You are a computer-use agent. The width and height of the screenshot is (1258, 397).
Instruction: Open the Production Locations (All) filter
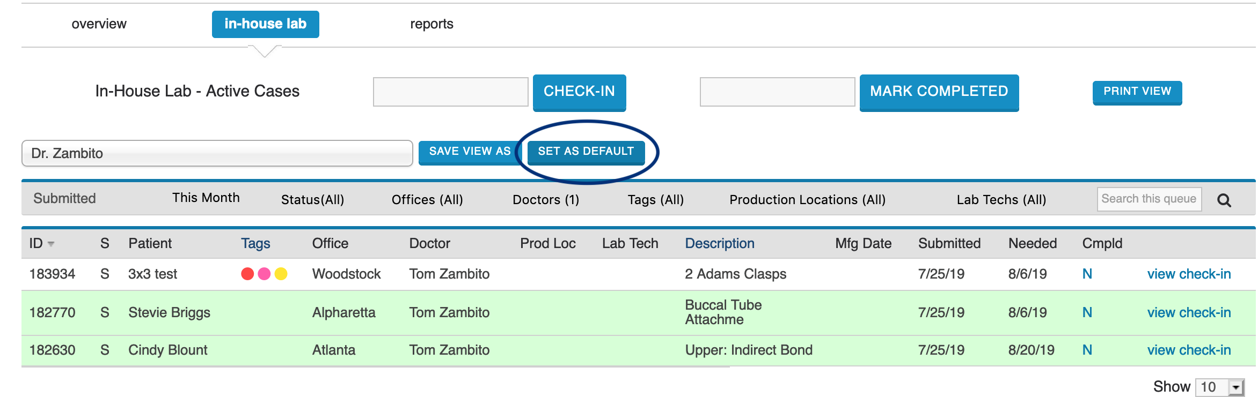click(807, 199)
